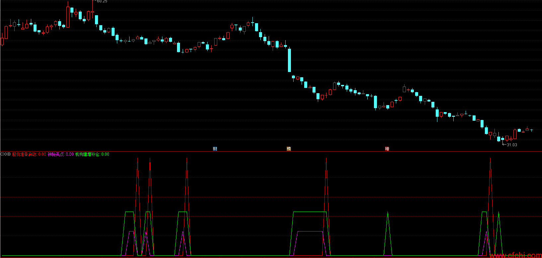
Task: Select the CXXB indicator name label
Action: [6, 154]
